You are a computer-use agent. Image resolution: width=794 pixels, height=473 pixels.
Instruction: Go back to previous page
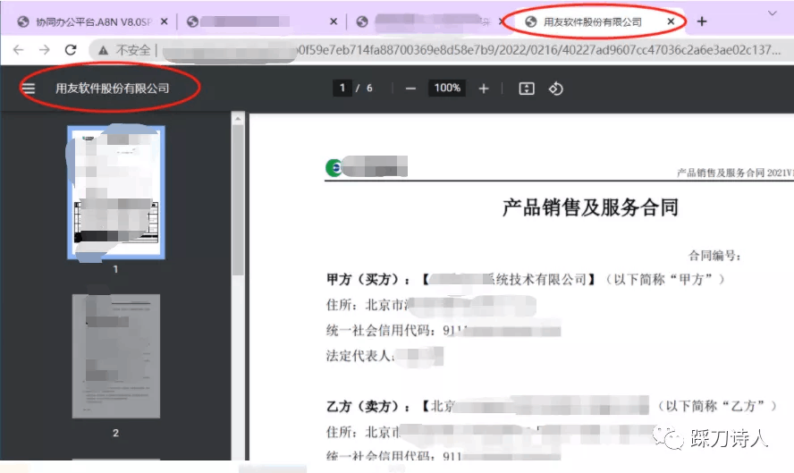[19, 50]
